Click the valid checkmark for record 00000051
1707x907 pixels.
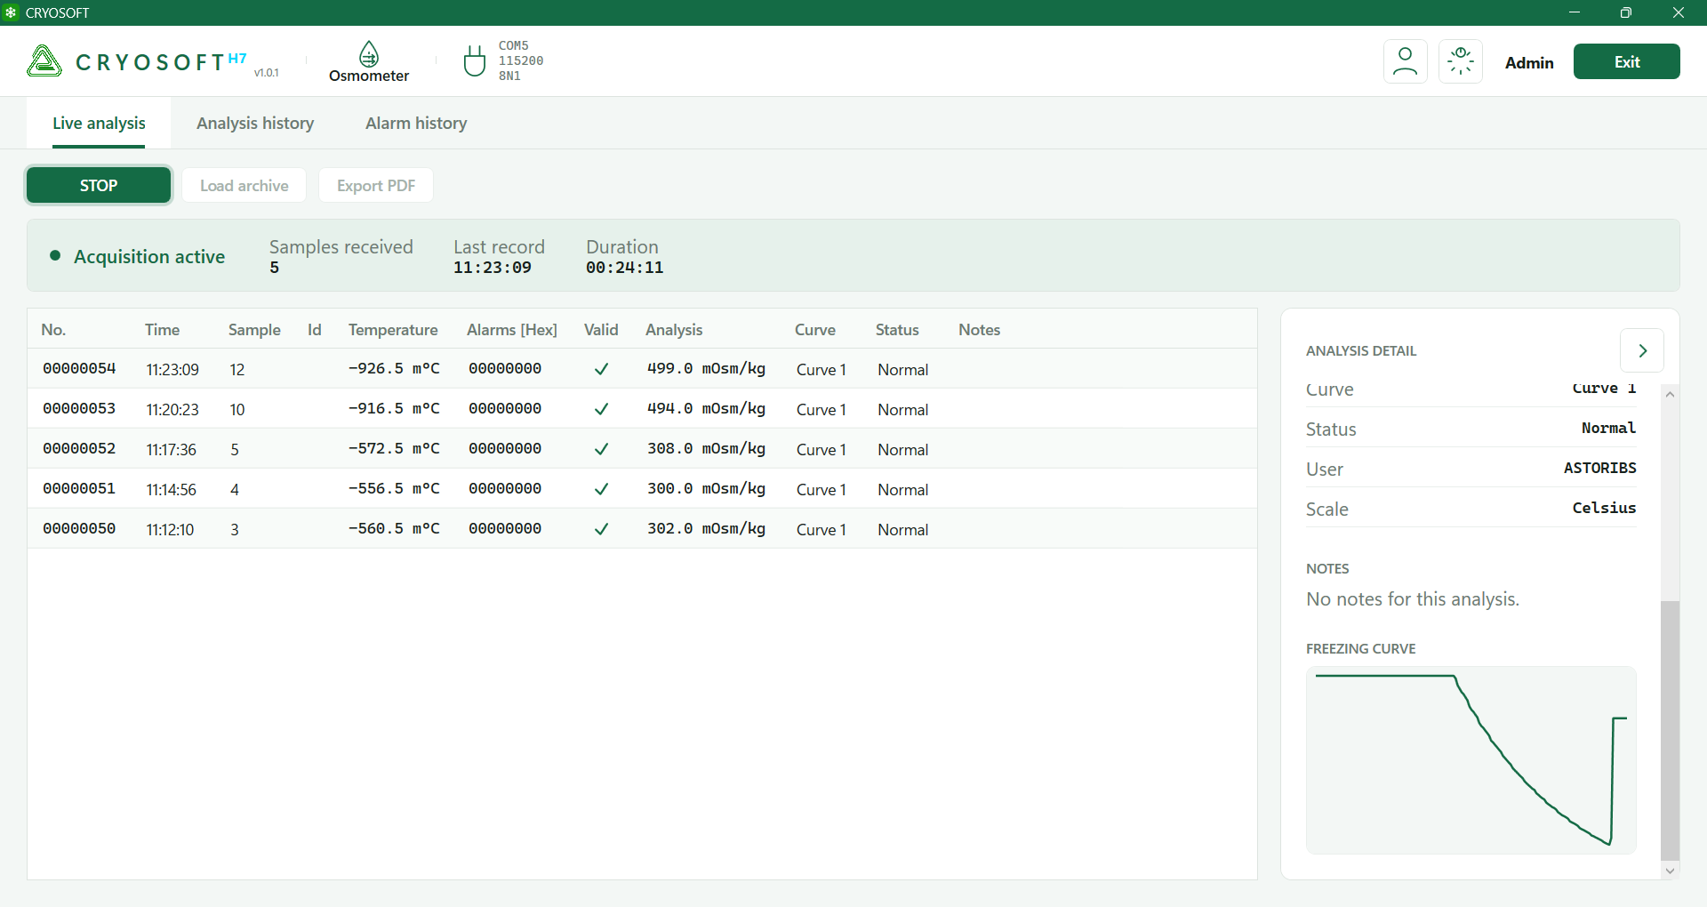pos(601,489)
